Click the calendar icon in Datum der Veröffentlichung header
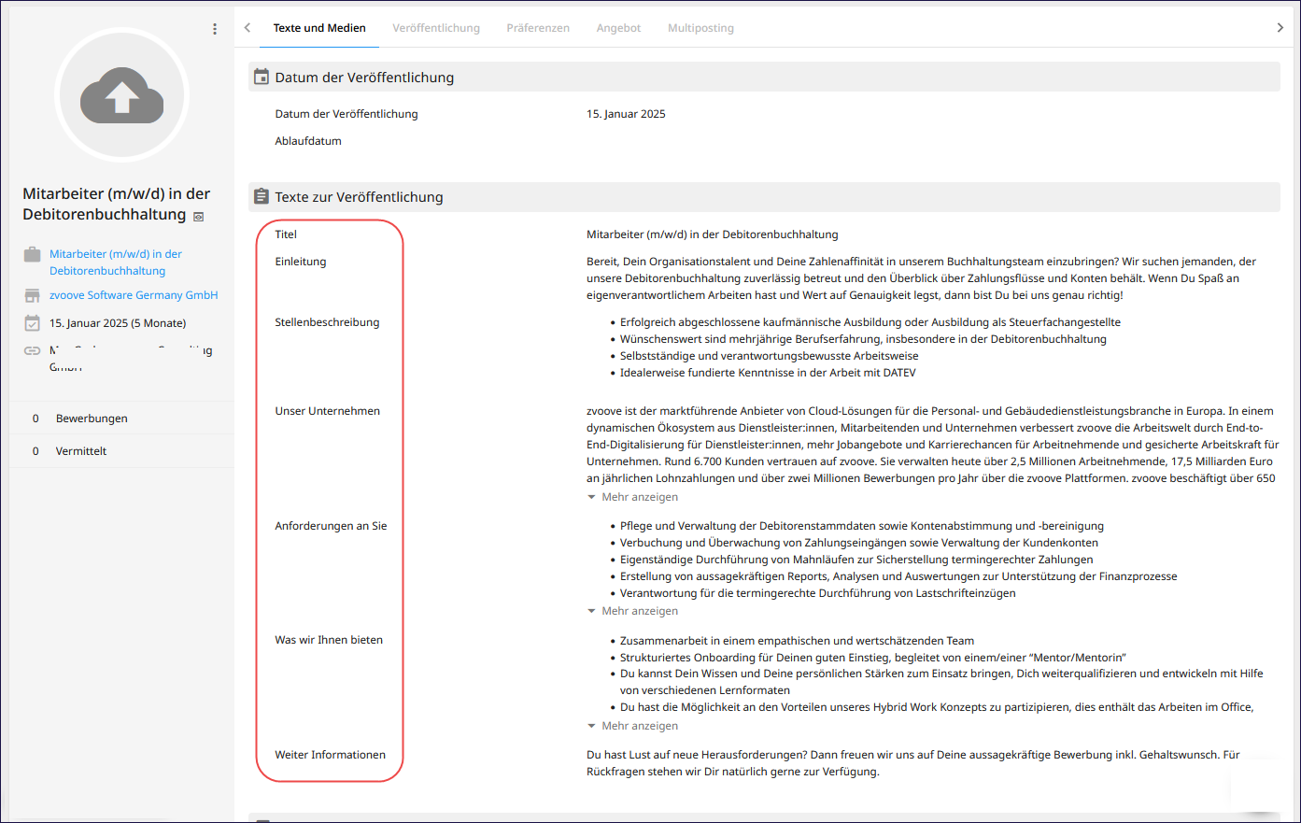 pyautogui.click(x=262, y=77)
